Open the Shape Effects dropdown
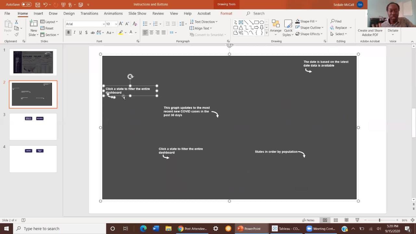The image size is (416, 234). (309, 34)
